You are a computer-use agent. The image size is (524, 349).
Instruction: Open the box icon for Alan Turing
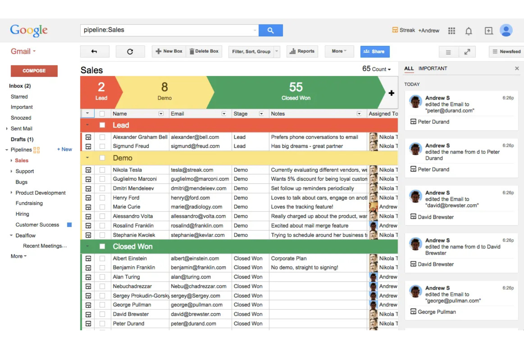point(88,277)
